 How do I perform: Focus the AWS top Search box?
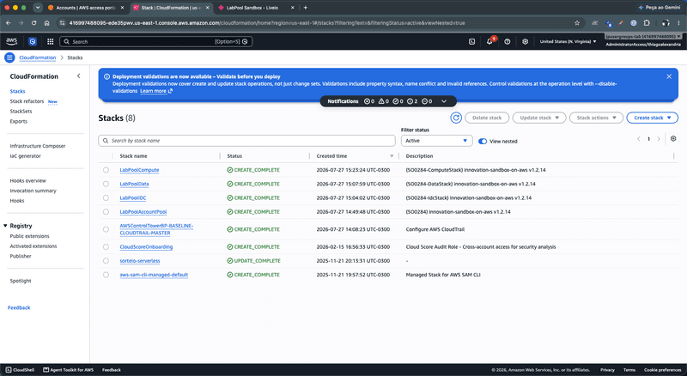pyautogui.click(x=155, y=41)
